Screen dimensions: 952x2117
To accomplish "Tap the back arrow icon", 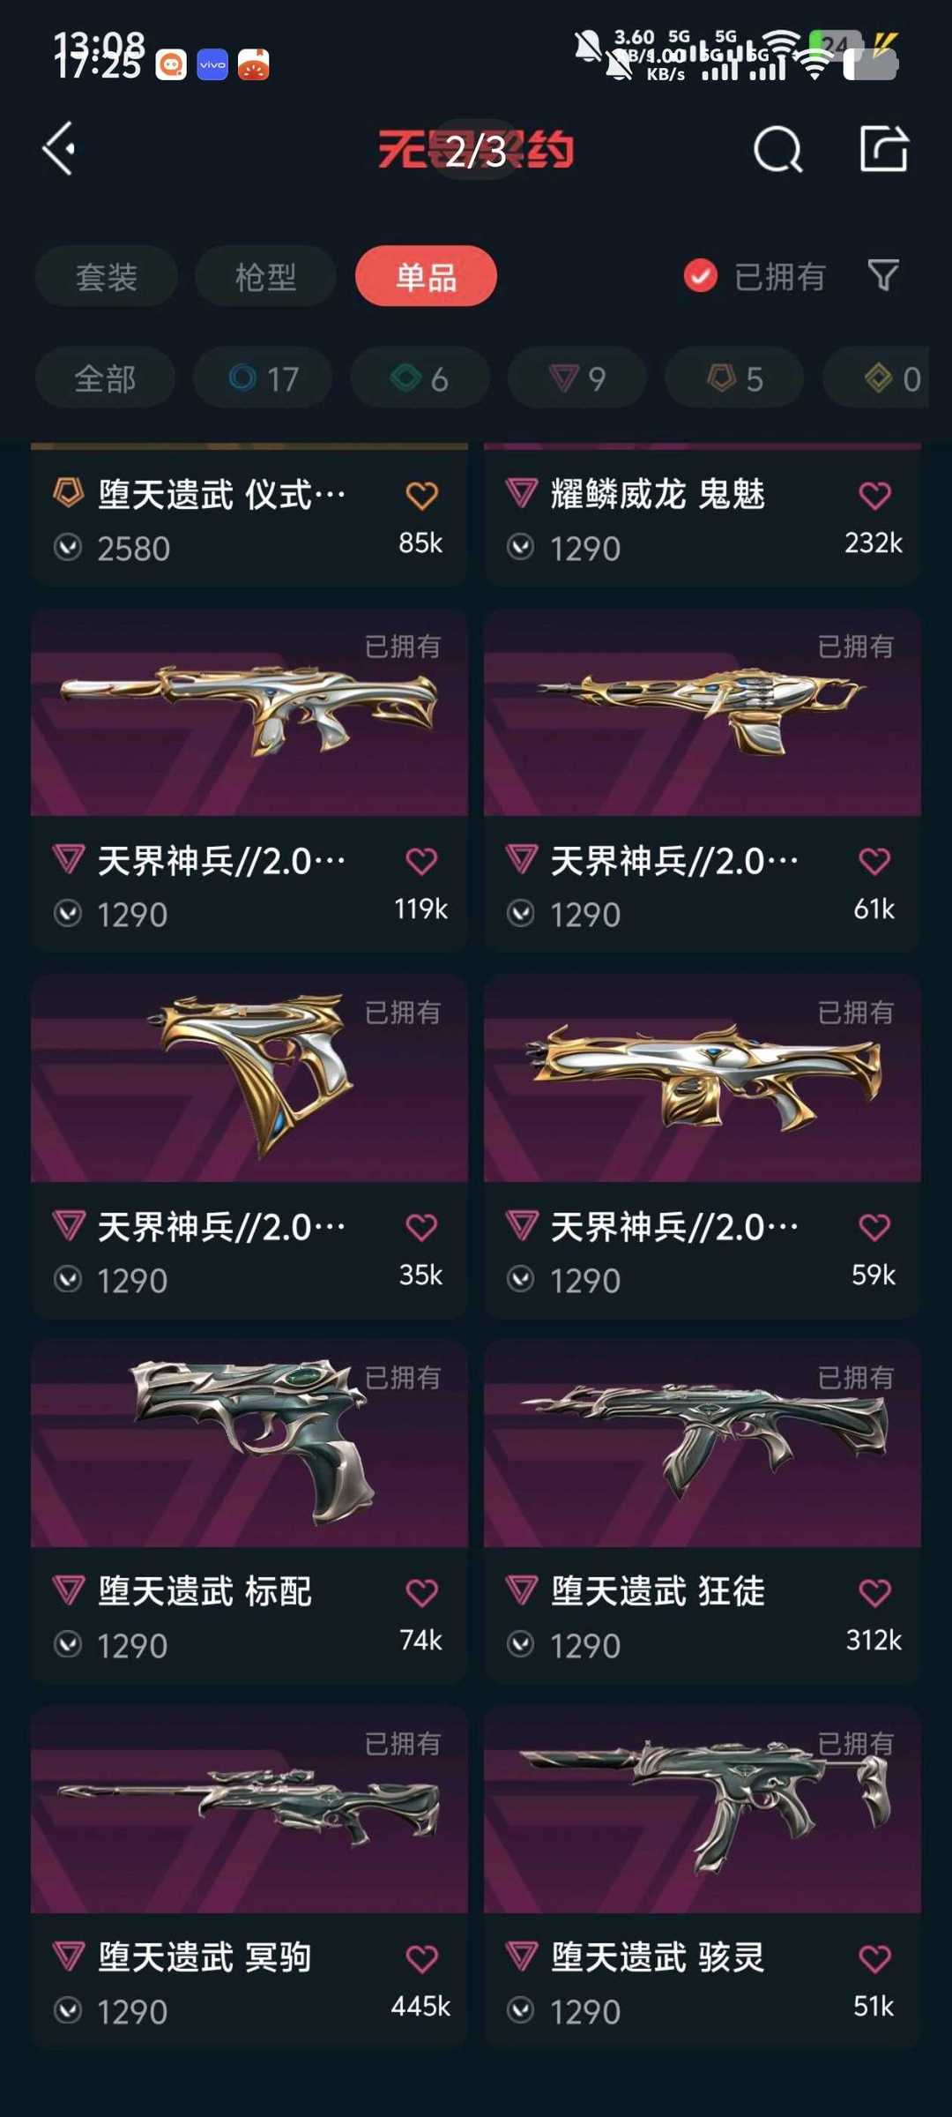I will (x=59, y=148).
